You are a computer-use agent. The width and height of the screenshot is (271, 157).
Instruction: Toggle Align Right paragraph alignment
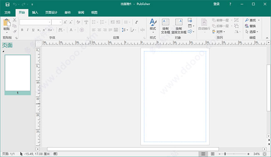105,30
